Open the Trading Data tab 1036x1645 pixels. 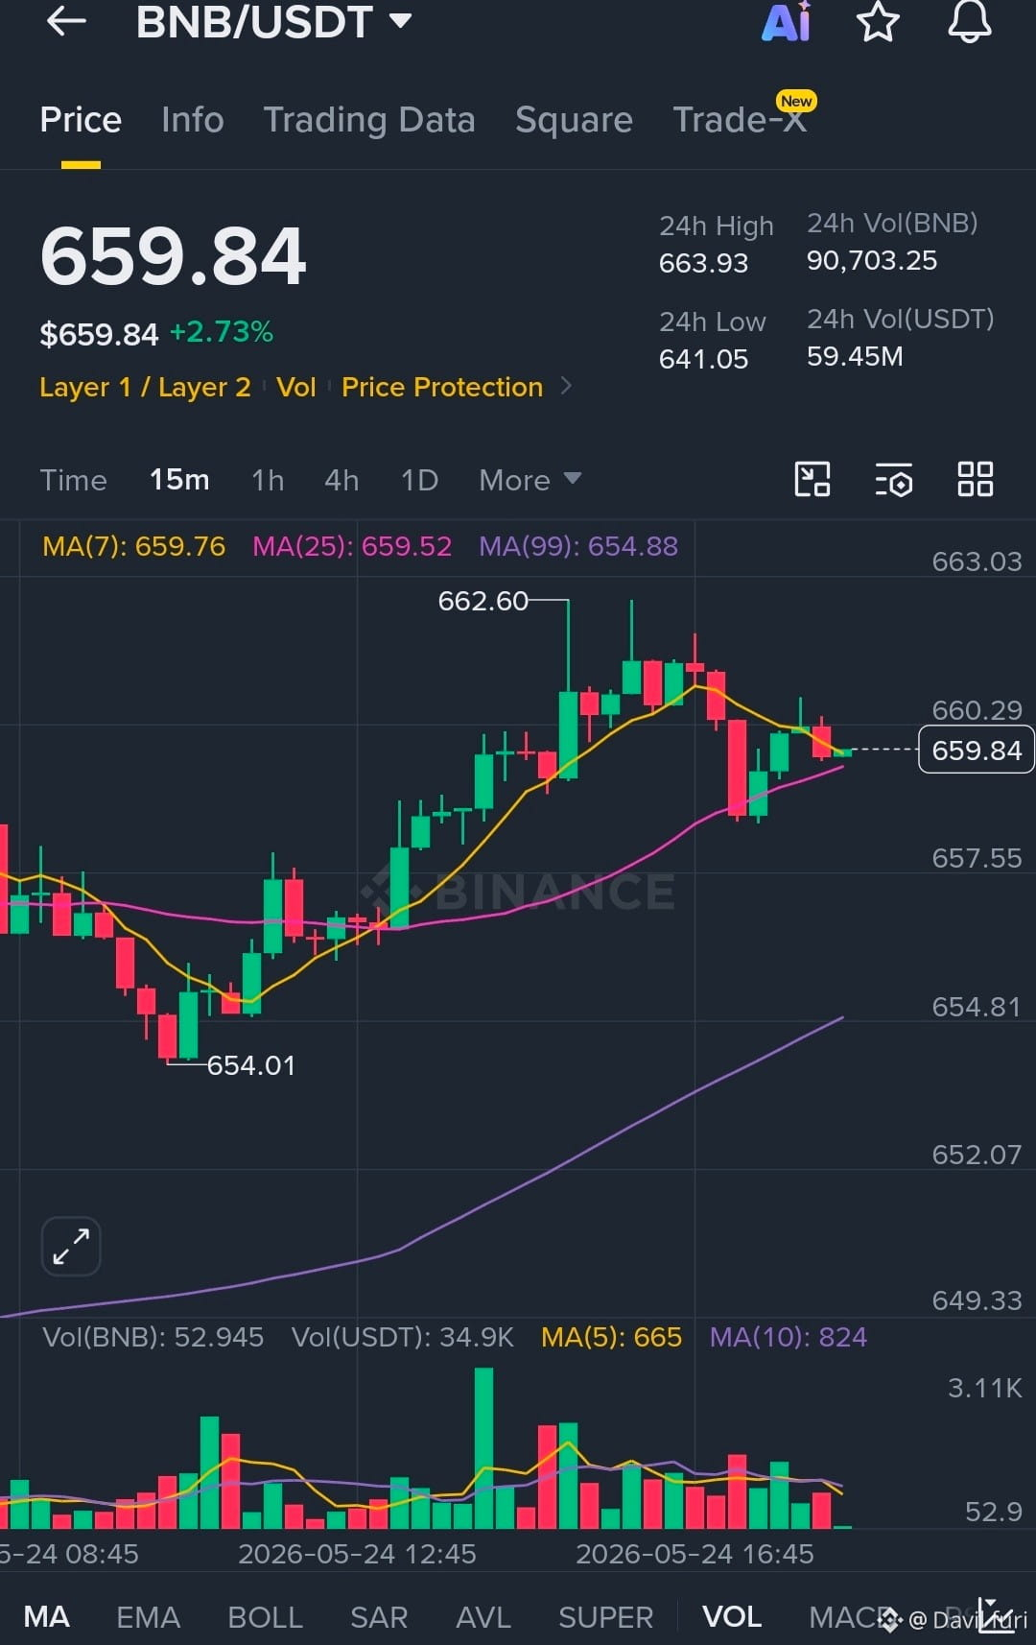(369, 120)
